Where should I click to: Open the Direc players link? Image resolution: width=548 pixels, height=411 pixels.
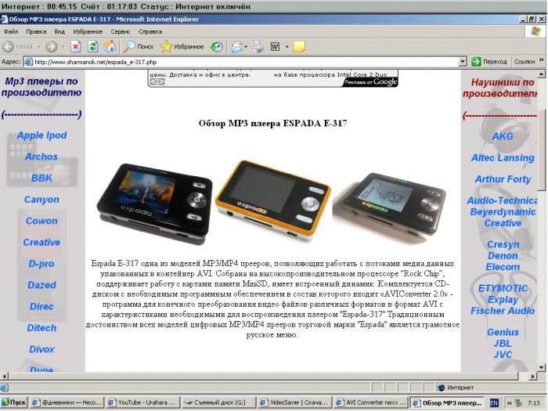(41, 307)
